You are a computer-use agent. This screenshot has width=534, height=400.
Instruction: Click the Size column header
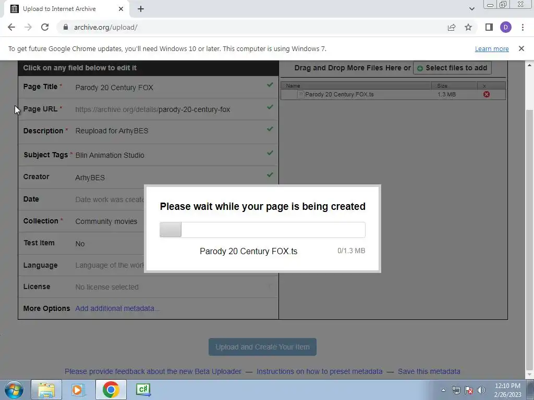[x=454, y=86]
